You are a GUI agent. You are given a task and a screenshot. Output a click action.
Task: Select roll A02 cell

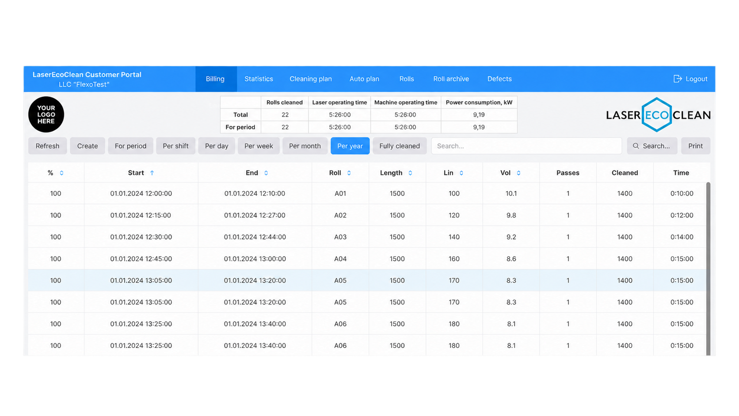click(340, 215)
